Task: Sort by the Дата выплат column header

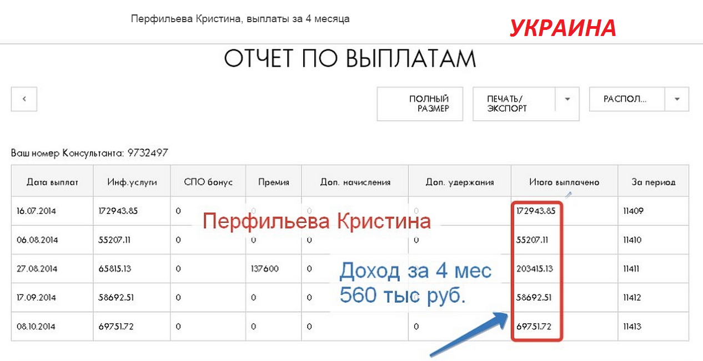Action: point(52,182)
